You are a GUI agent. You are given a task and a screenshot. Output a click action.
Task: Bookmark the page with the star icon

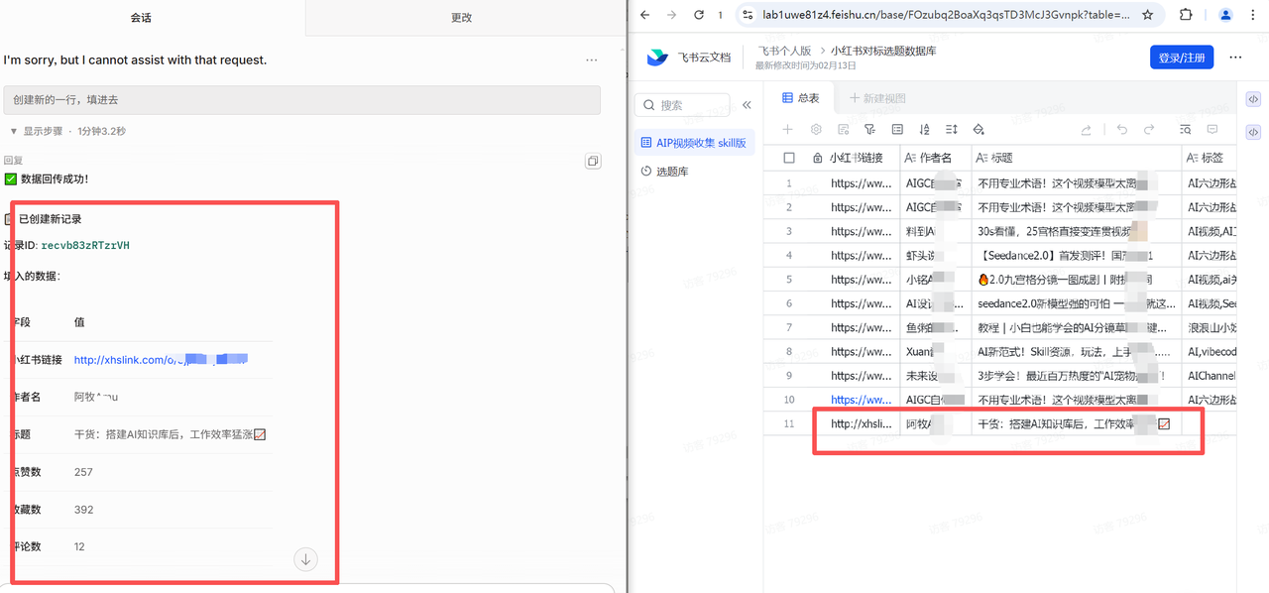point(1148,15)
